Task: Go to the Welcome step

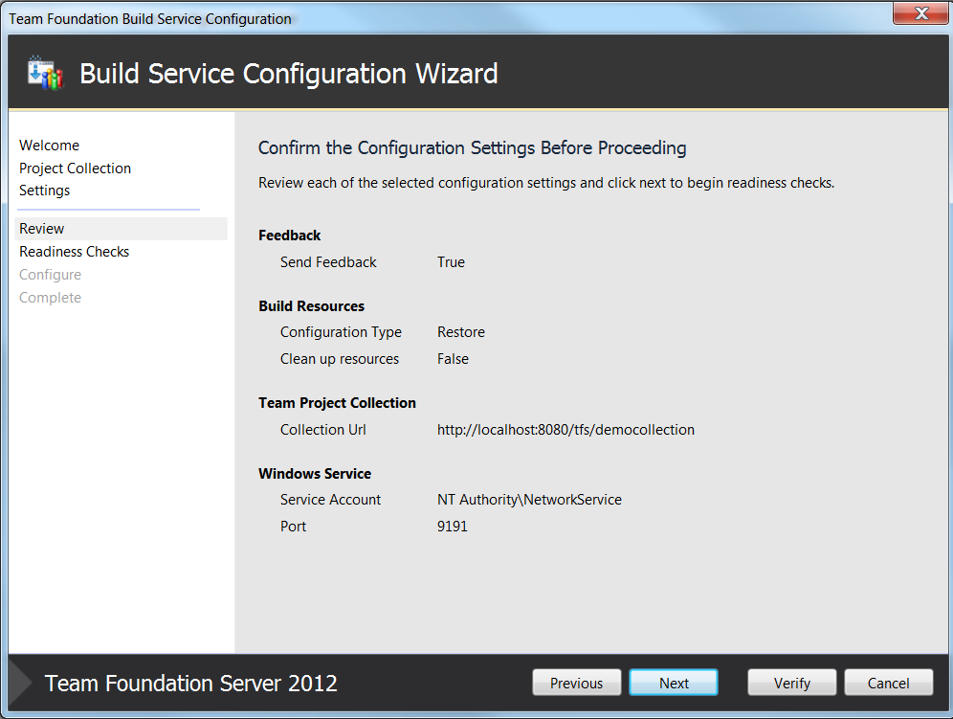Action: click(x=49, y=146)
